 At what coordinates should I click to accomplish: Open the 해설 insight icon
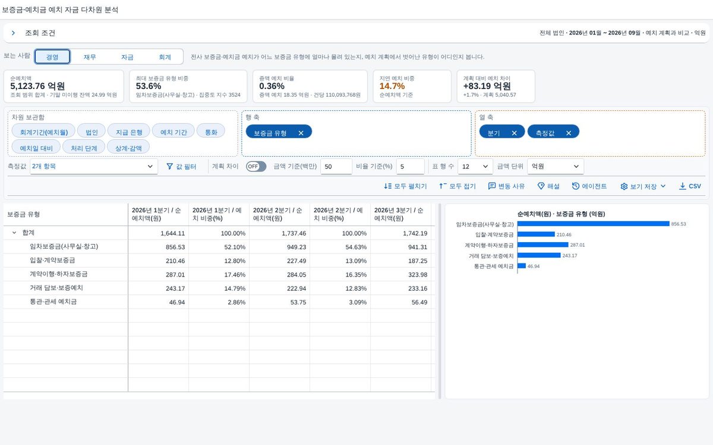[x=541, y=186]
